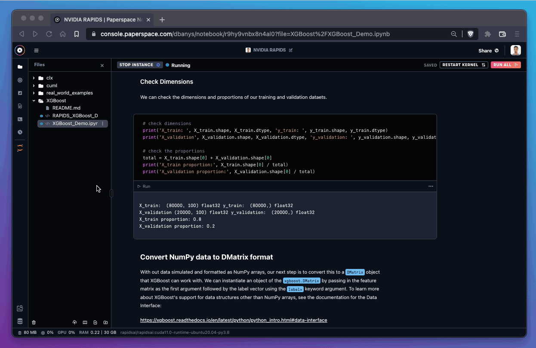Image resolution: width=536 pixels, height=348 pixels.
Task: Run the check dimensions code cell
Action: tap(144, 186)
